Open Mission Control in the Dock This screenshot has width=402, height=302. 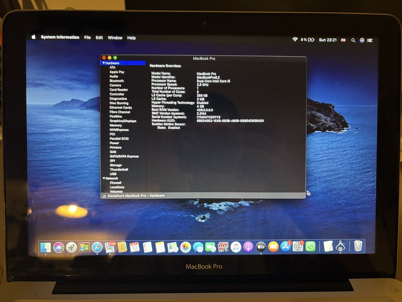[84, 248]
